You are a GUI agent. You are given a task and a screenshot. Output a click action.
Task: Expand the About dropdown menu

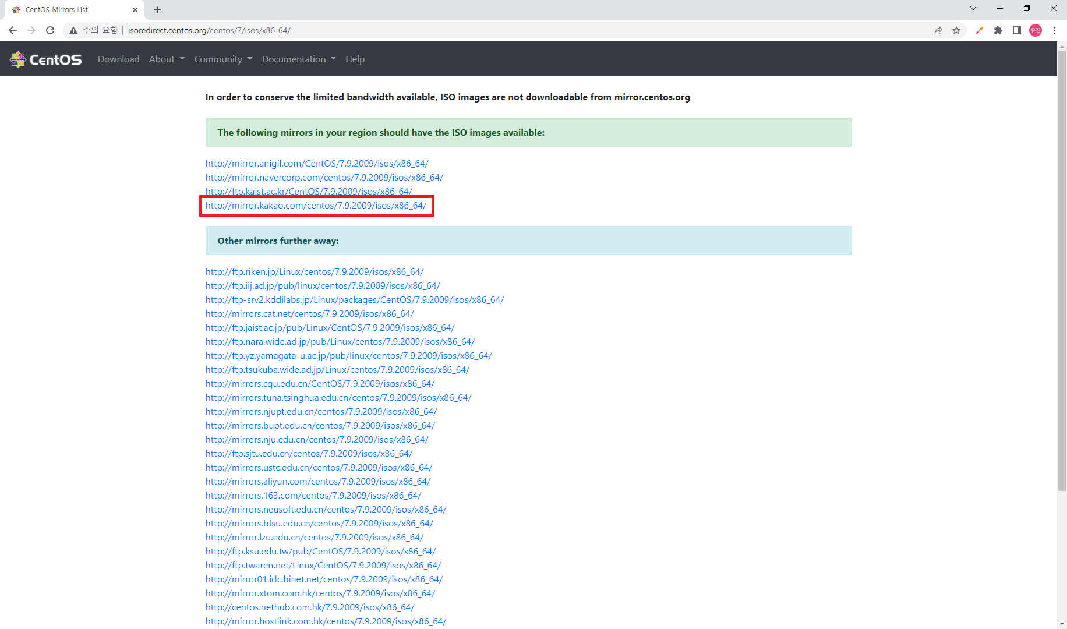167,59
